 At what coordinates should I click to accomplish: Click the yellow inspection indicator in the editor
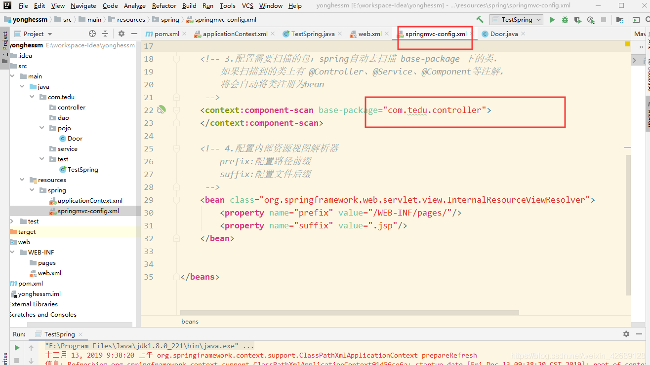pos(627,44)
